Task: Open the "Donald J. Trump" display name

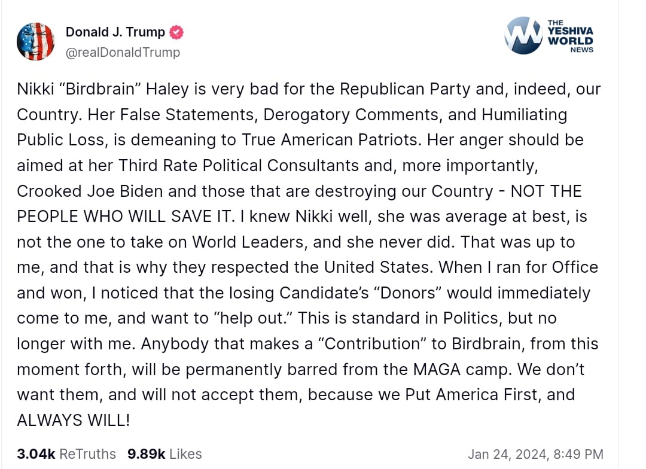Action: [116, 32]
